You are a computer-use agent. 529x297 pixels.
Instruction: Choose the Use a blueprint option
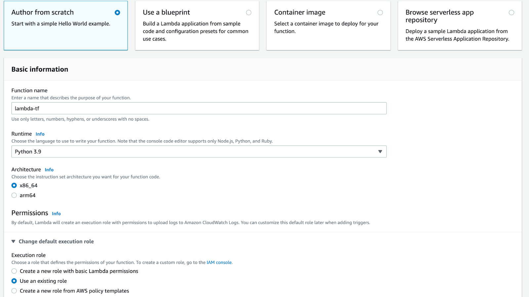tap(249, 13)
